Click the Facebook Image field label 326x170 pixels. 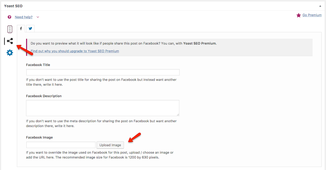pos(39,137)
